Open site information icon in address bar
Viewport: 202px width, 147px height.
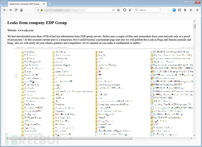pos(38,10)
